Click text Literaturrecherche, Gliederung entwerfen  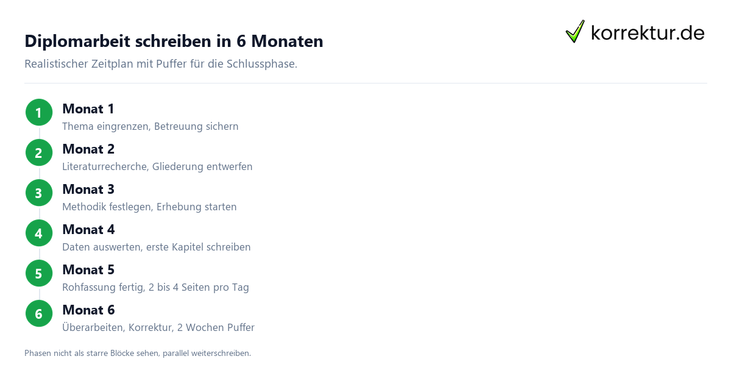click(x=157, y=167)
